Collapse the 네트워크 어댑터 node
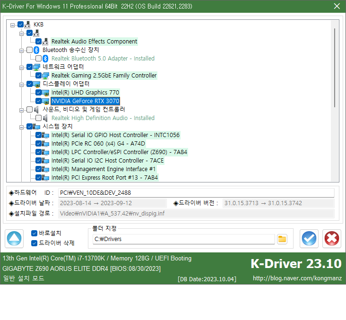The width and height of the screenshot is (346, 320). pyautogui.click(x=21, y=68)
